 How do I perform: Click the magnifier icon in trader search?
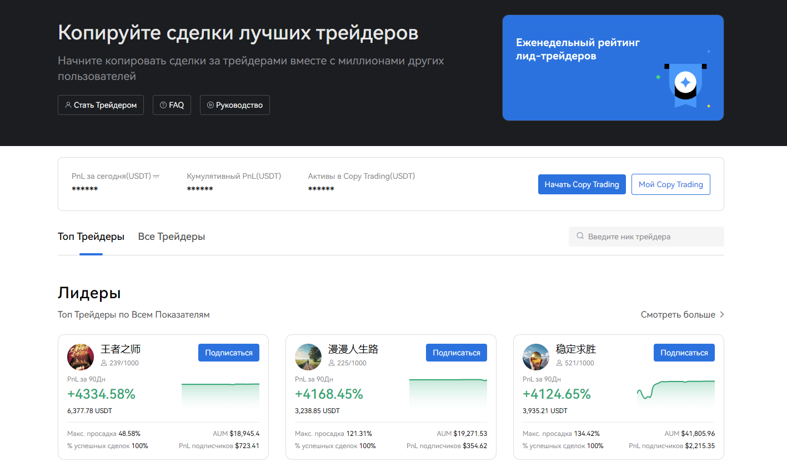click(x=580, y=236)
